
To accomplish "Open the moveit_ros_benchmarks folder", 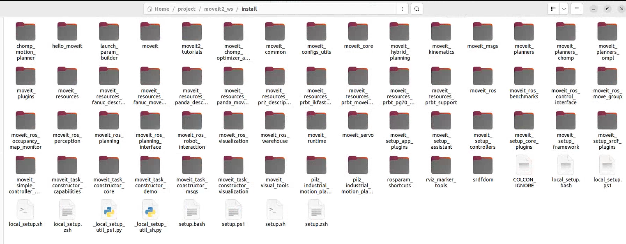I will click(x=524, y=76).
